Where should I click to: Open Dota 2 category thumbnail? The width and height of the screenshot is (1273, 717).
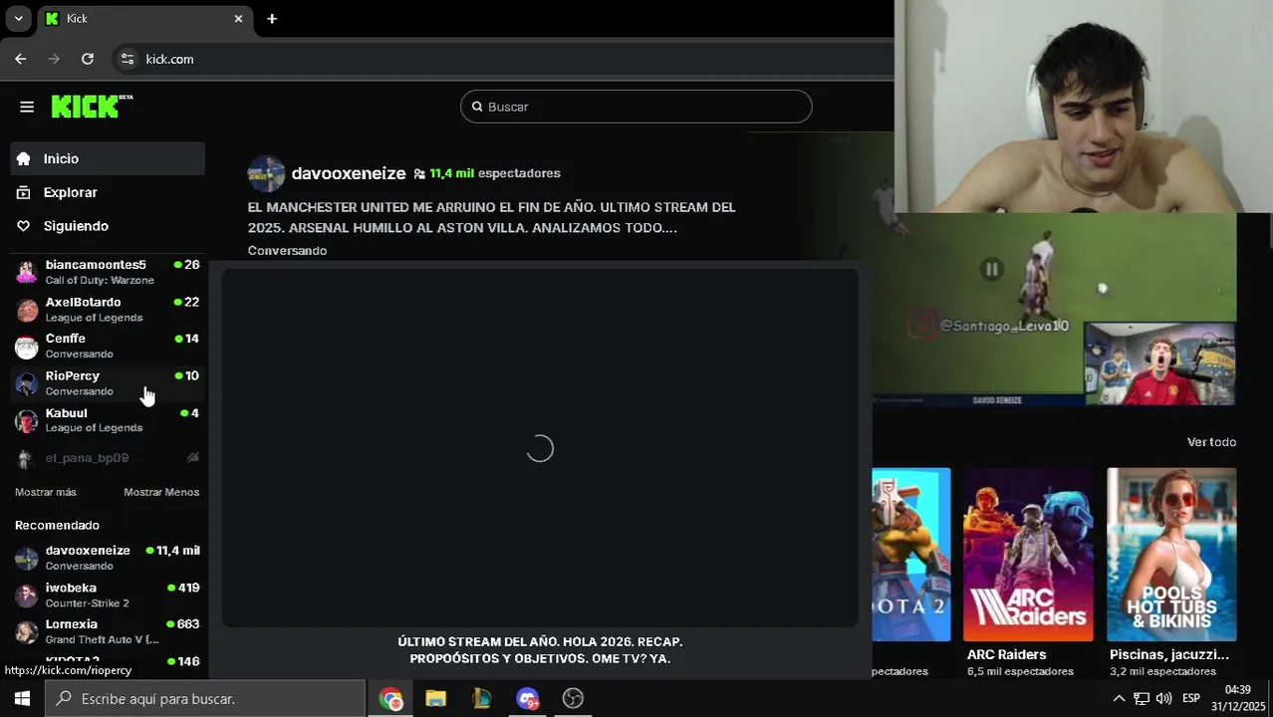(x=911, y=555)
